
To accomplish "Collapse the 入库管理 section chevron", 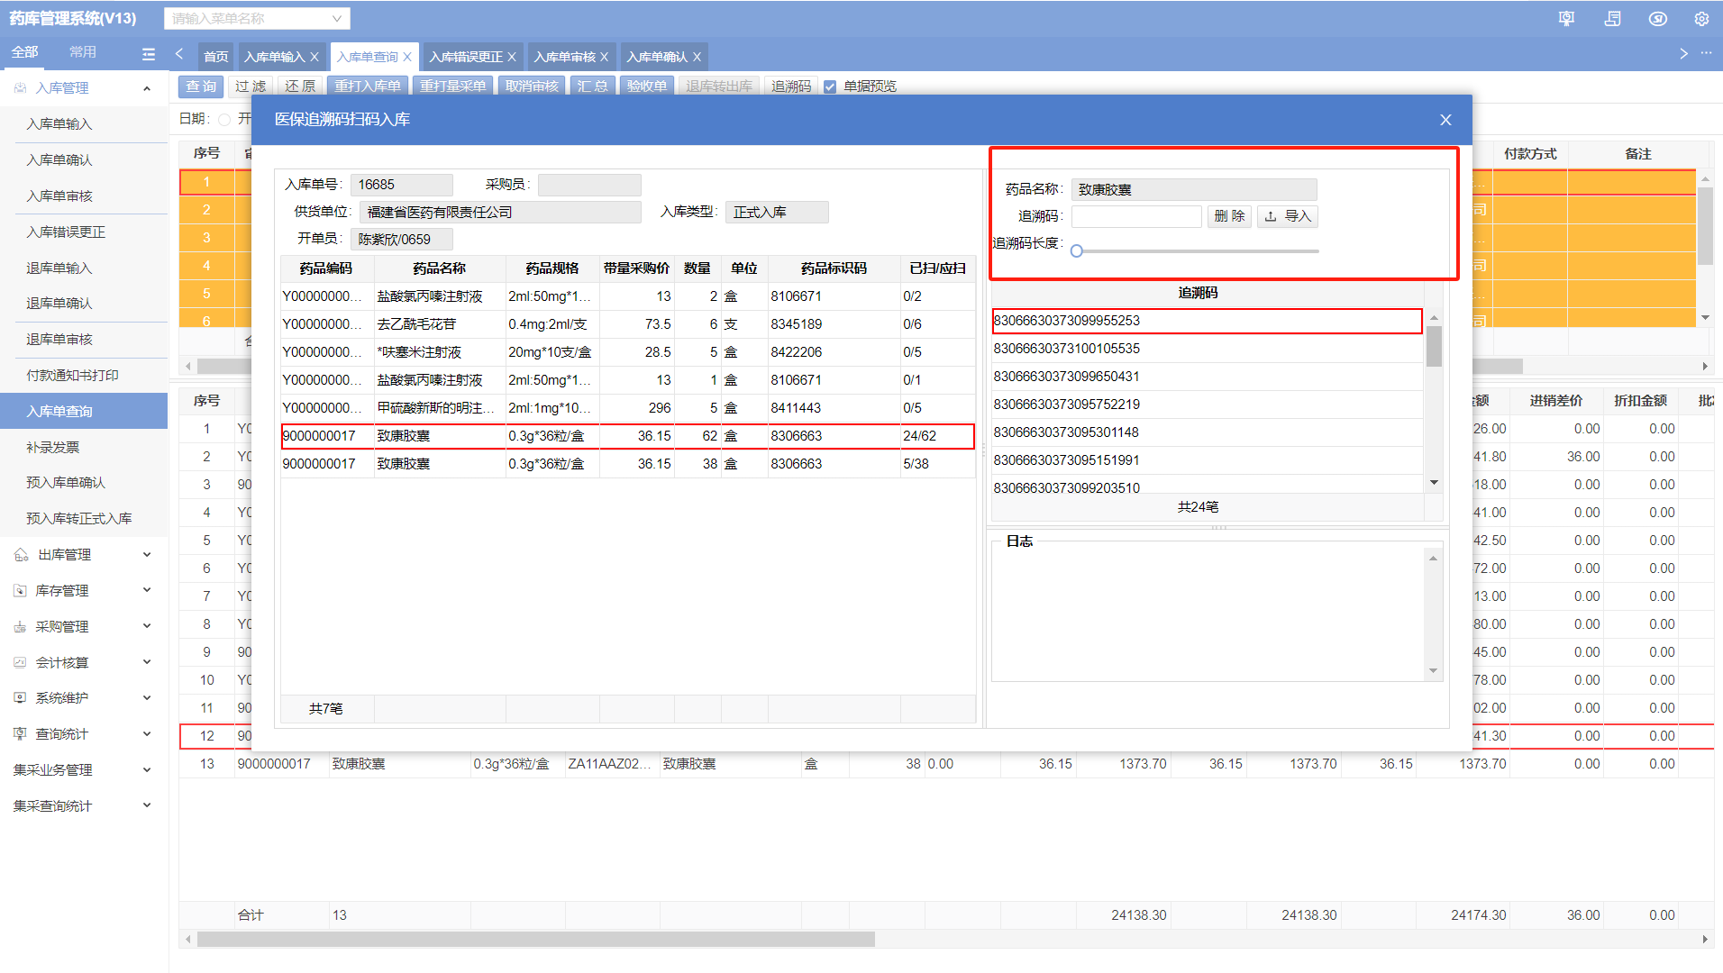I will coord(147,88).
